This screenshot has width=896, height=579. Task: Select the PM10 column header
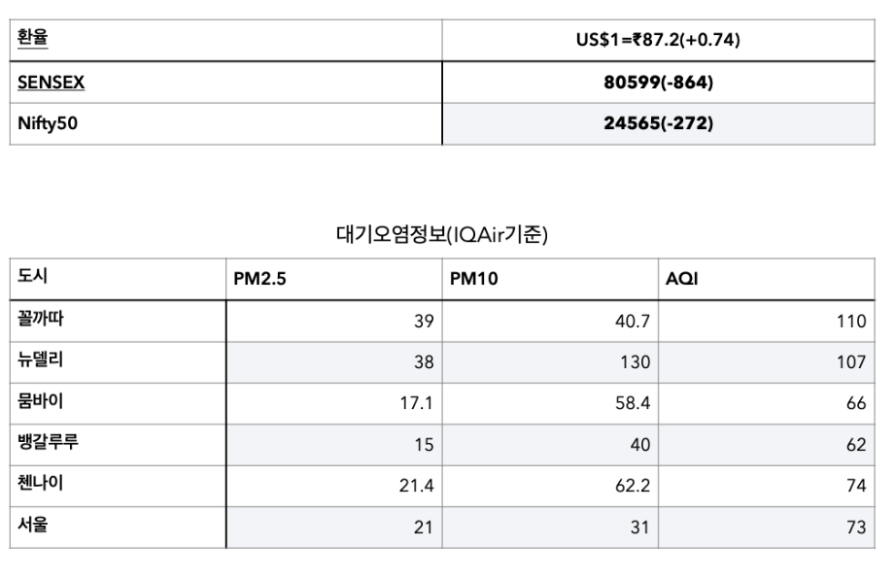click(x=473, y=280)
